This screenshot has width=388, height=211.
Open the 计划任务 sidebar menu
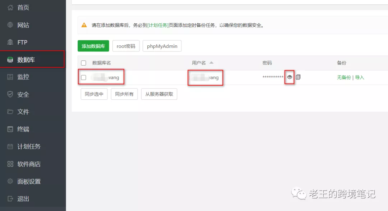pos(29,147)
